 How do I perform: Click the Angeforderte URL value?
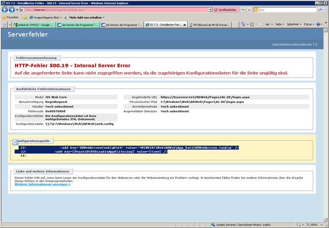[205, 97]
